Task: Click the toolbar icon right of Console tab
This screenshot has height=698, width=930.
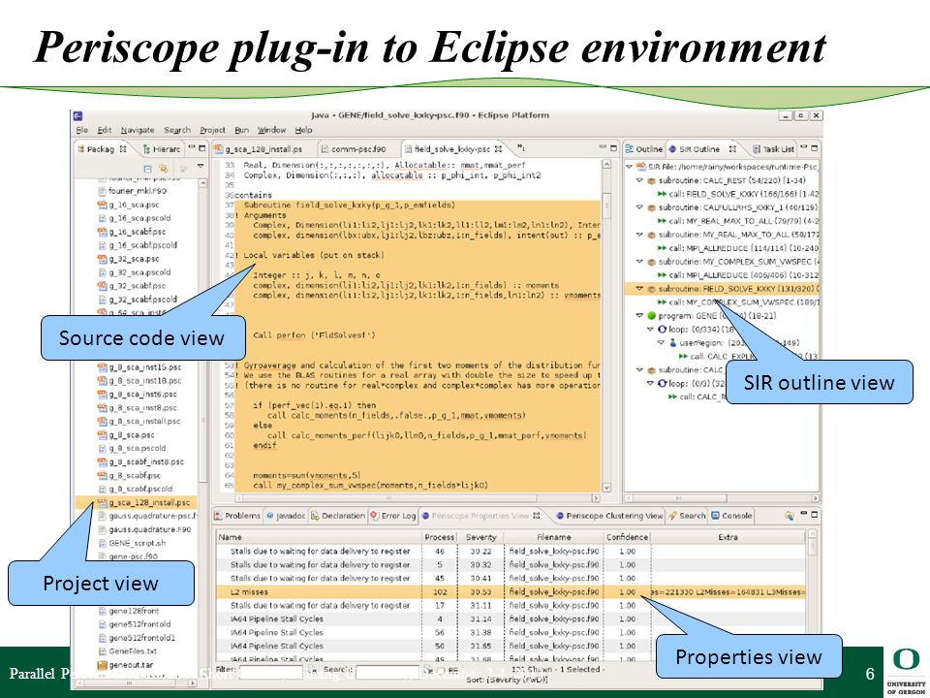Action: 790,516
